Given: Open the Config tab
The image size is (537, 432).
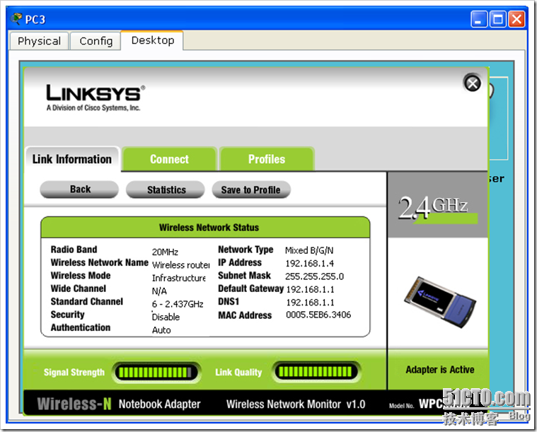Looking at the screenshot, I should pyautogui.click(x=96, y=41).
